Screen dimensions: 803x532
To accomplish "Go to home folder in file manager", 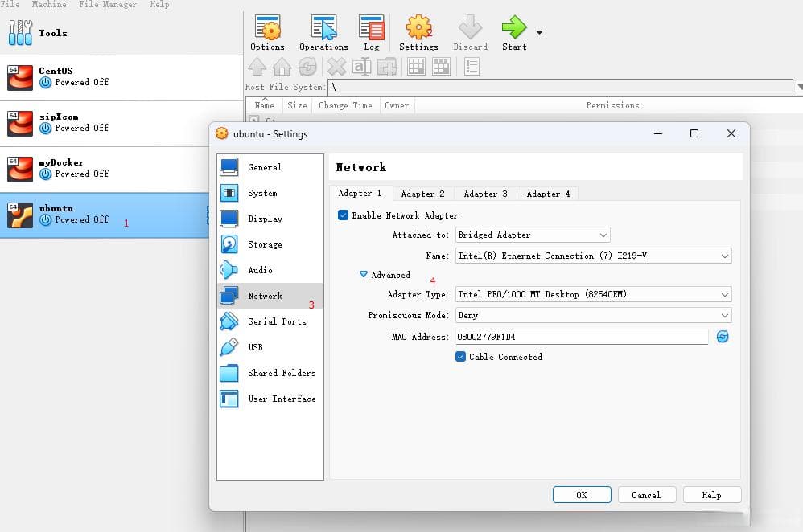I will tap(282, 67).
